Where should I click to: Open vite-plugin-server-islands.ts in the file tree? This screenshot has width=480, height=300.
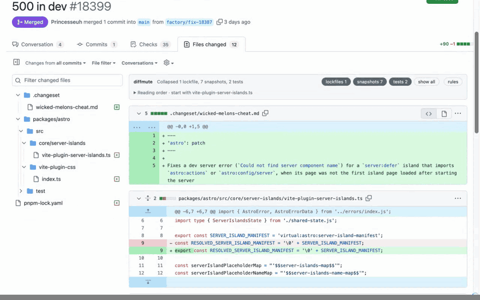(x=76, y=155)
